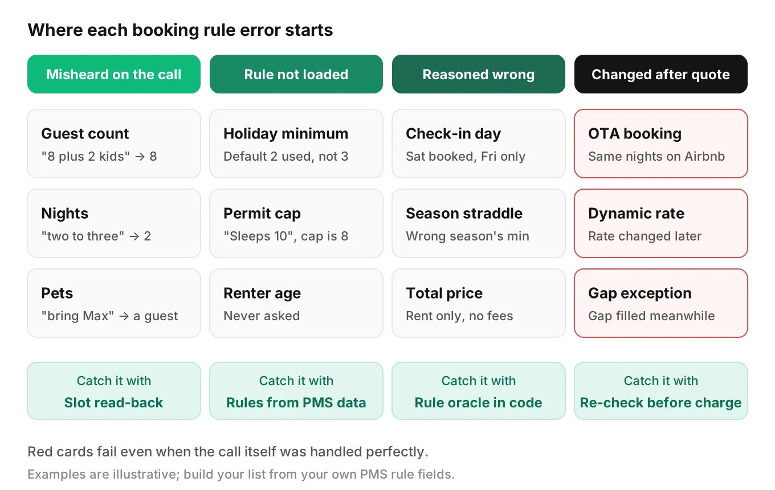Choose the Renter age card
This screenshot has height=490, width=775.
[x=296, y=303]
